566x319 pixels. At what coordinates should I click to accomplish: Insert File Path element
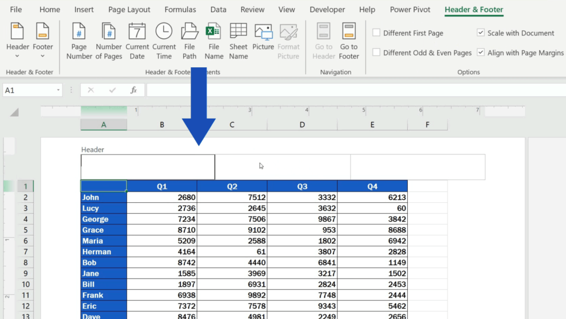(190, 41)
